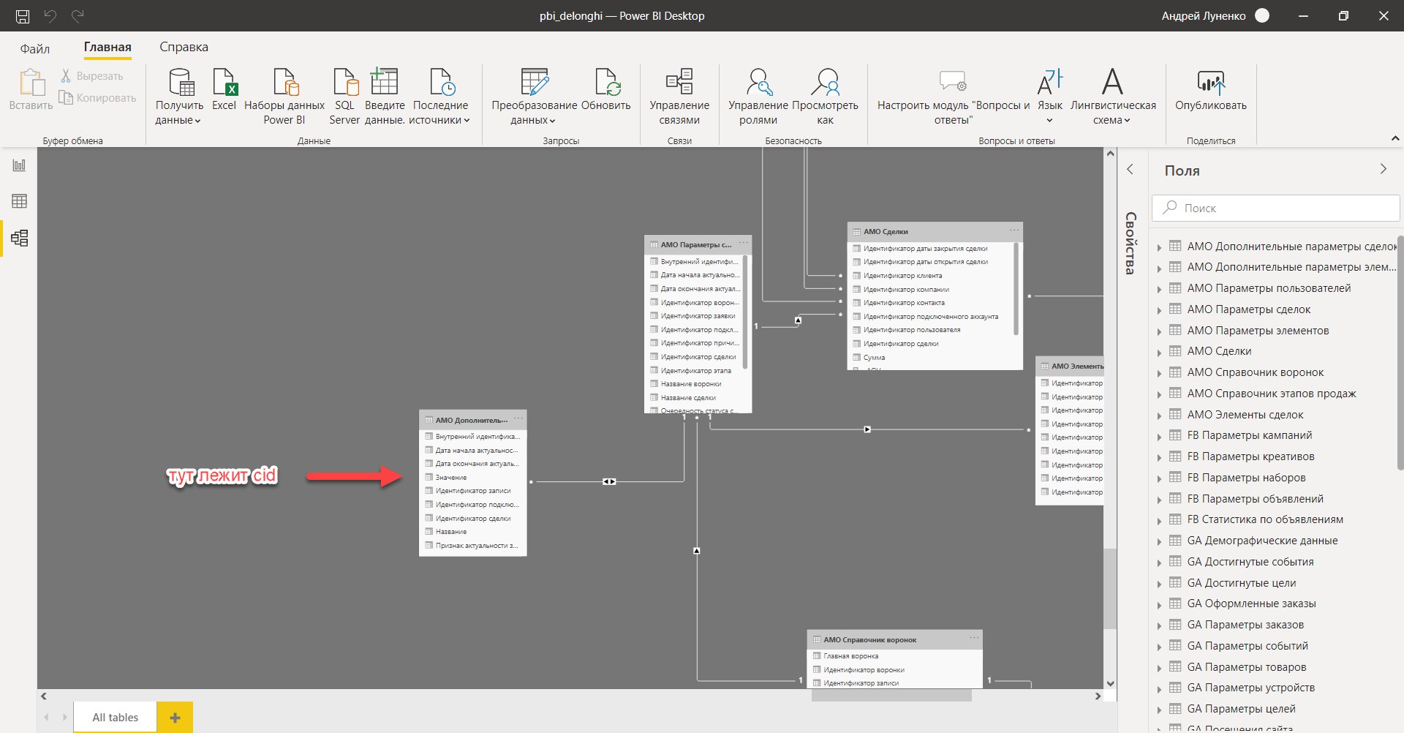
Task: Open Управление связями dialog
Action: pos(679,96)
